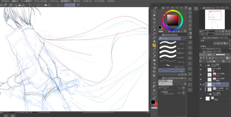
Task: Select the ドットペン brush
Action: coord(172,61)
